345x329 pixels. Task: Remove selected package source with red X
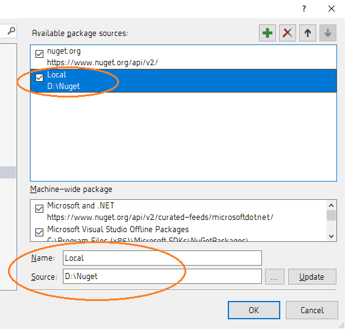288,33
